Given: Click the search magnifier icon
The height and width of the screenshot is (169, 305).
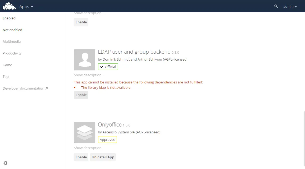Looking at the screenshot, I should click(x=276, y=6).
